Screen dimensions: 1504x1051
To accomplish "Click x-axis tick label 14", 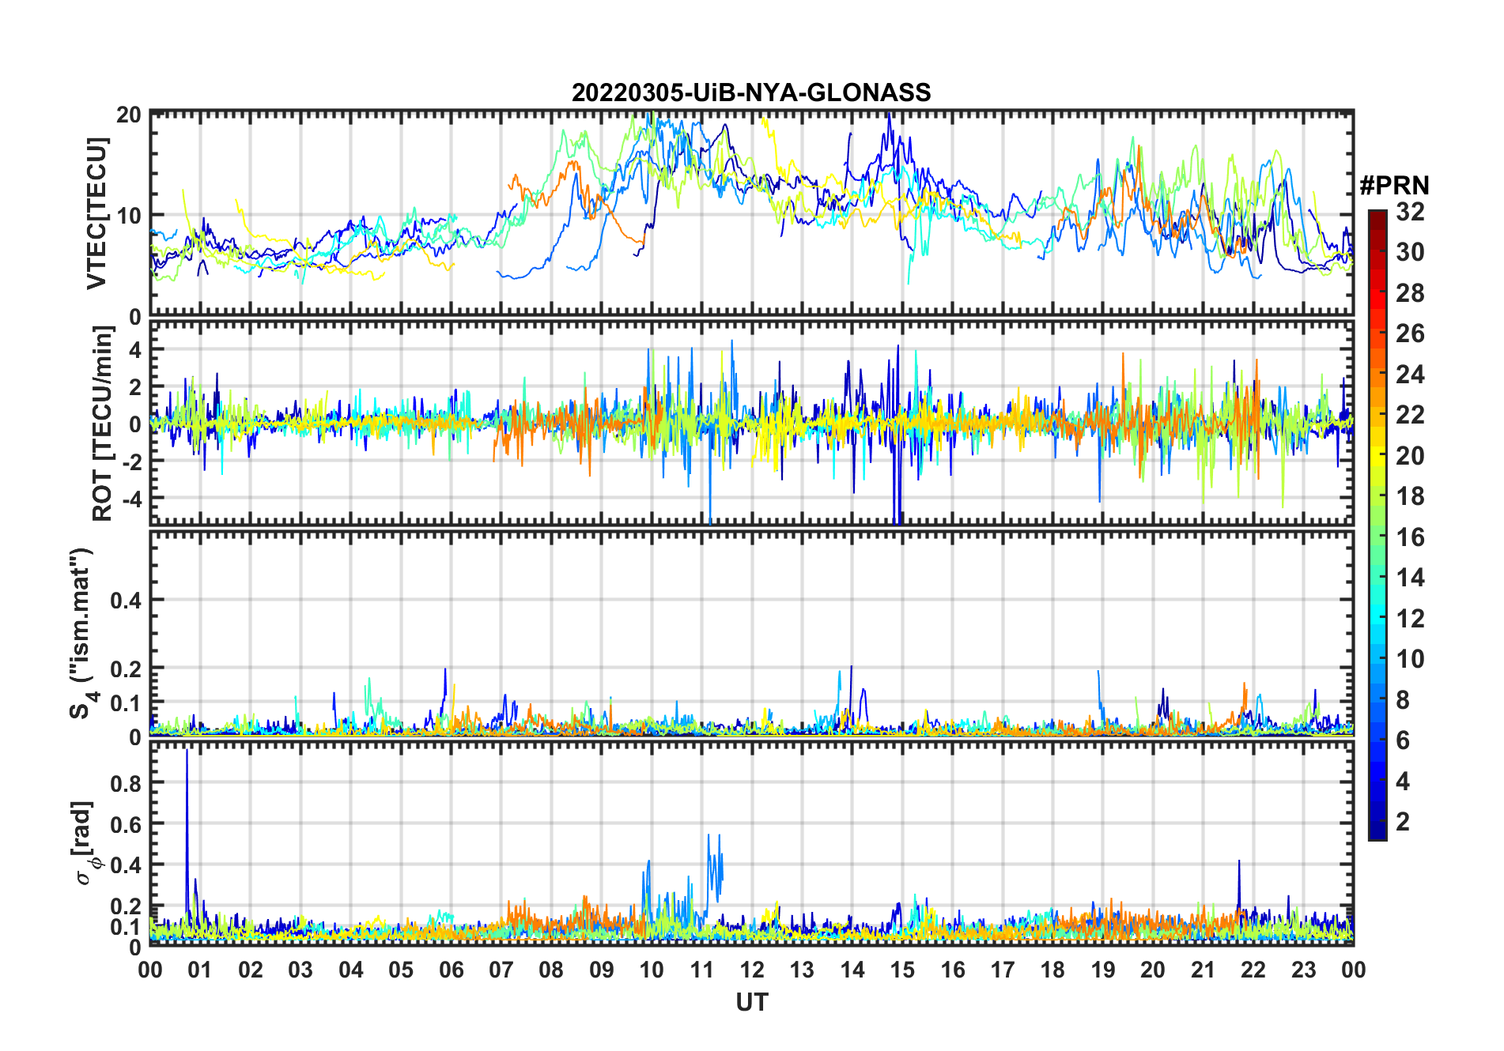I will tap(852, 970).
